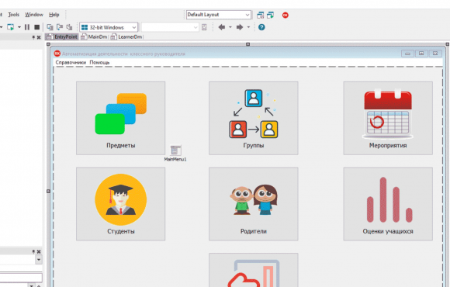The height and width of the screenshot is (287, 450).
Task: Open the Tools menu
Action: pos(13,15)
